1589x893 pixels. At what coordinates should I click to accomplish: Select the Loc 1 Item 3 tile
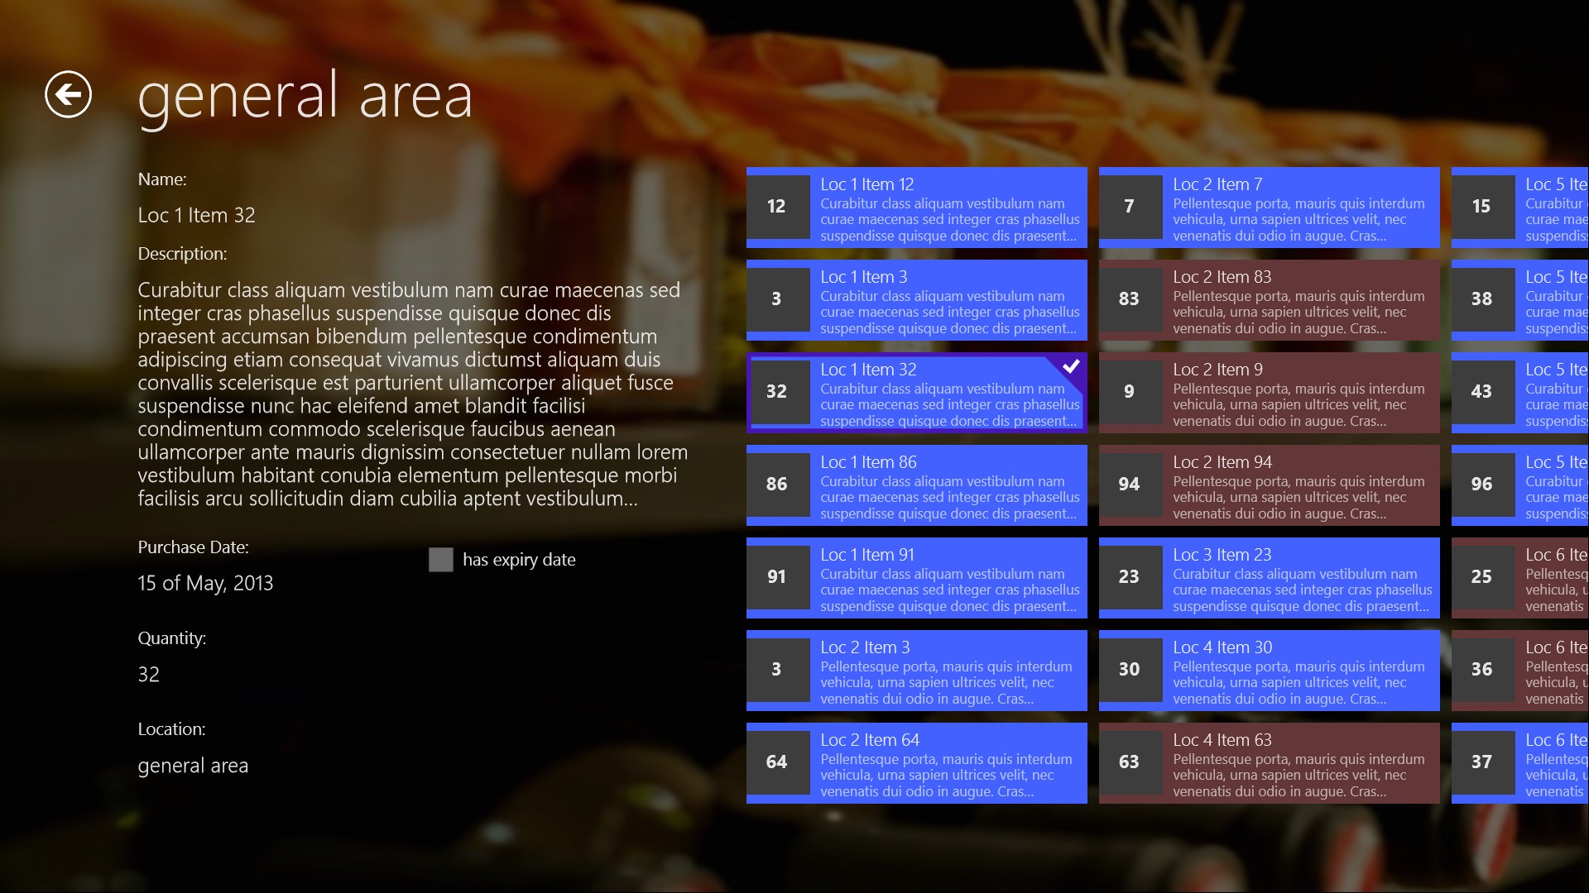916,300
